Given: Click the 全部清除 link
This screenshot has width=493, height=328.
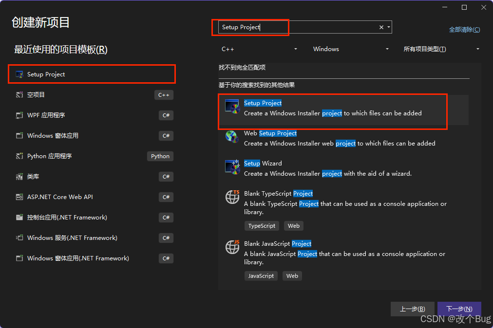Looking at the screenshot, I should click(464, 30).
